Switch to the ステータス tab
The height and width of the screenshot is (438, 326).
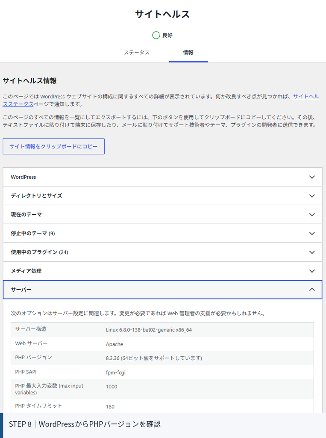136,53
